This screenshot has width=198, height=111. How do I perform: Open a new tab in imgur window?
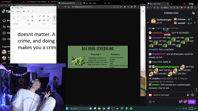coord(109,3)
